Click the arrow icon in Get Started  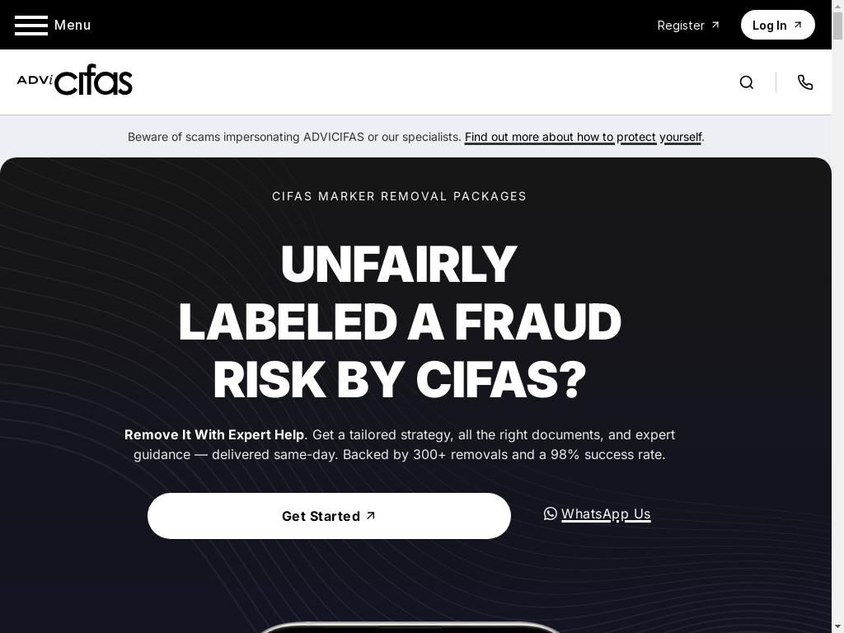tap(371, 515)
